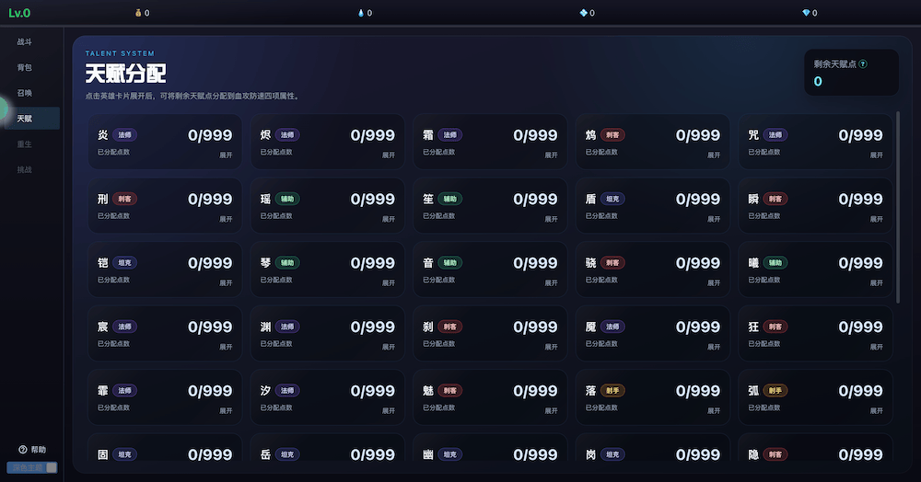
Task: Open the 战斗 battle menu
Action: tap(25, 42)
